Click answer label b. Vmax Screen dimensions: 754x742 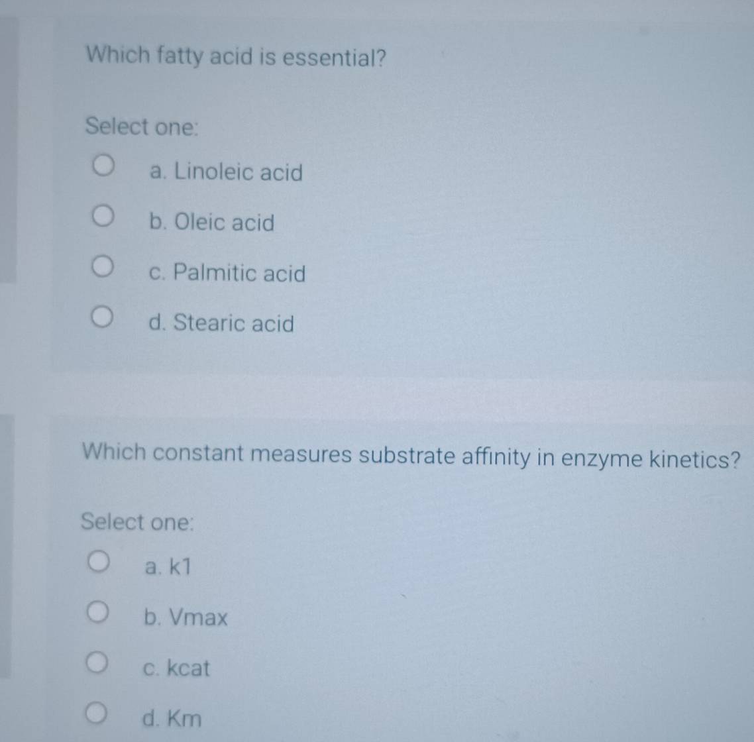186,619
